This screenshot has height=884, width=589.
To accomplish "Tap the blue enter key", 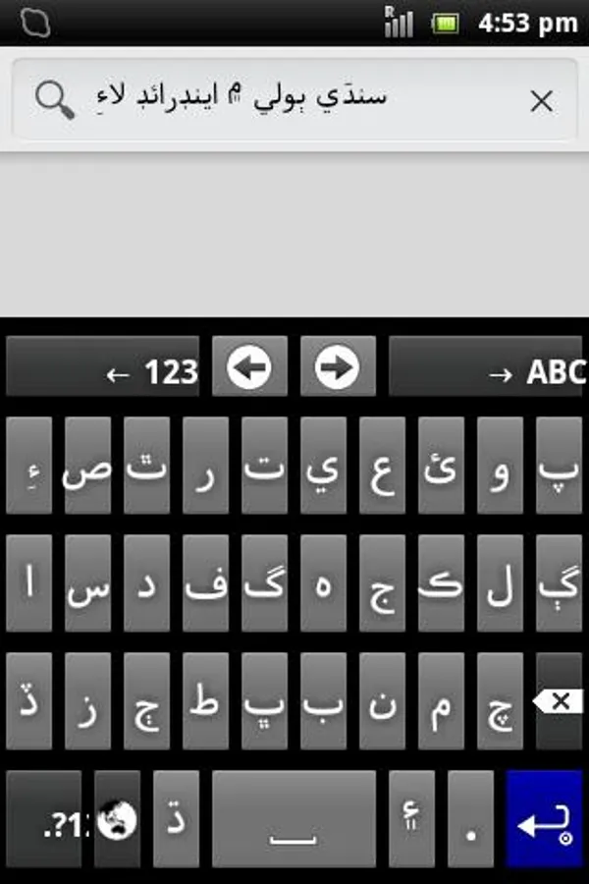I will point(544,819).
